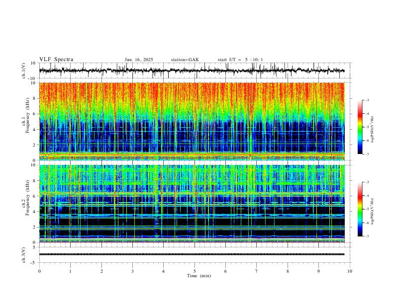Click the "-3" tick on ch.1 colorbar
The height and width of the screenshot is (304, 394).
pos(367,100)
